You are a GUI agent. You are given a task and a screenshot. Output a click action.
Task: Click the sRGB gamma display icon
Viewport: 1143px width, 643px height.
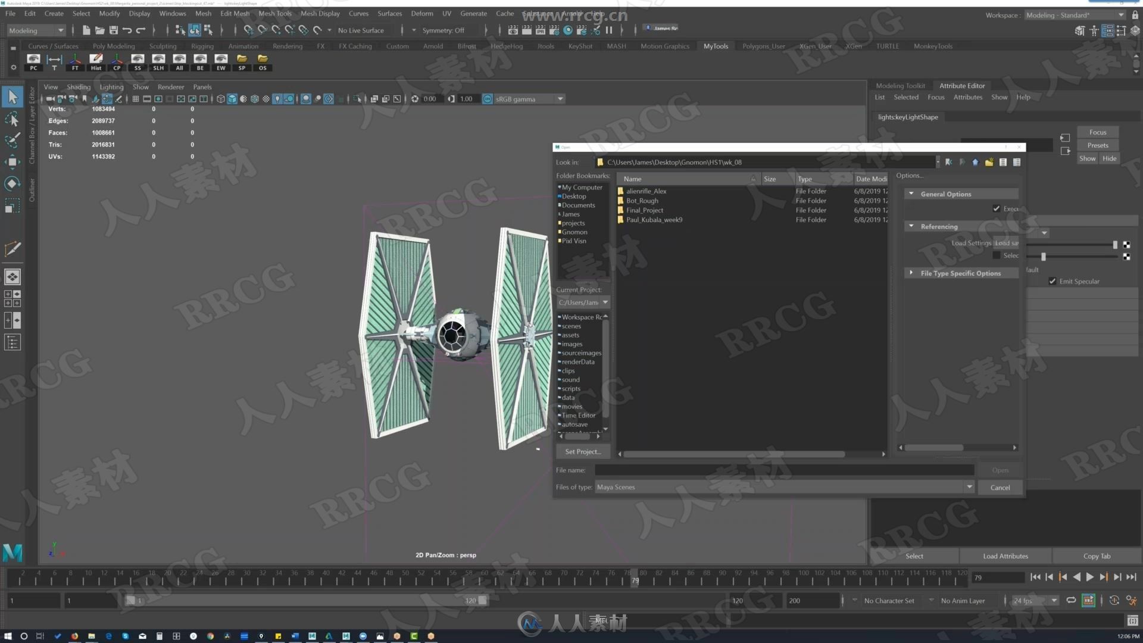coord(488,99)
